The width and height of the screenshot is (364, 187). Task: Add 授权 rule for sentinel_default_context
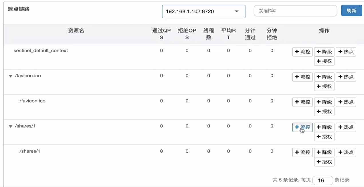pos(324,61)
